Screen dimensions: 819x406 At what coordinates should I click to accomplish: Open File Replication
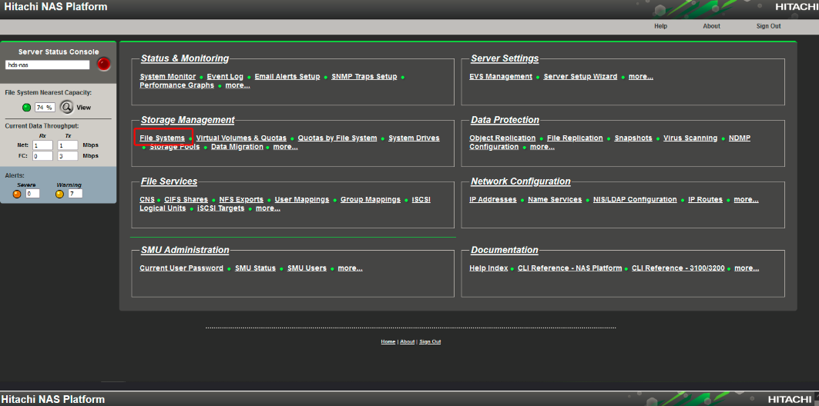575,138
